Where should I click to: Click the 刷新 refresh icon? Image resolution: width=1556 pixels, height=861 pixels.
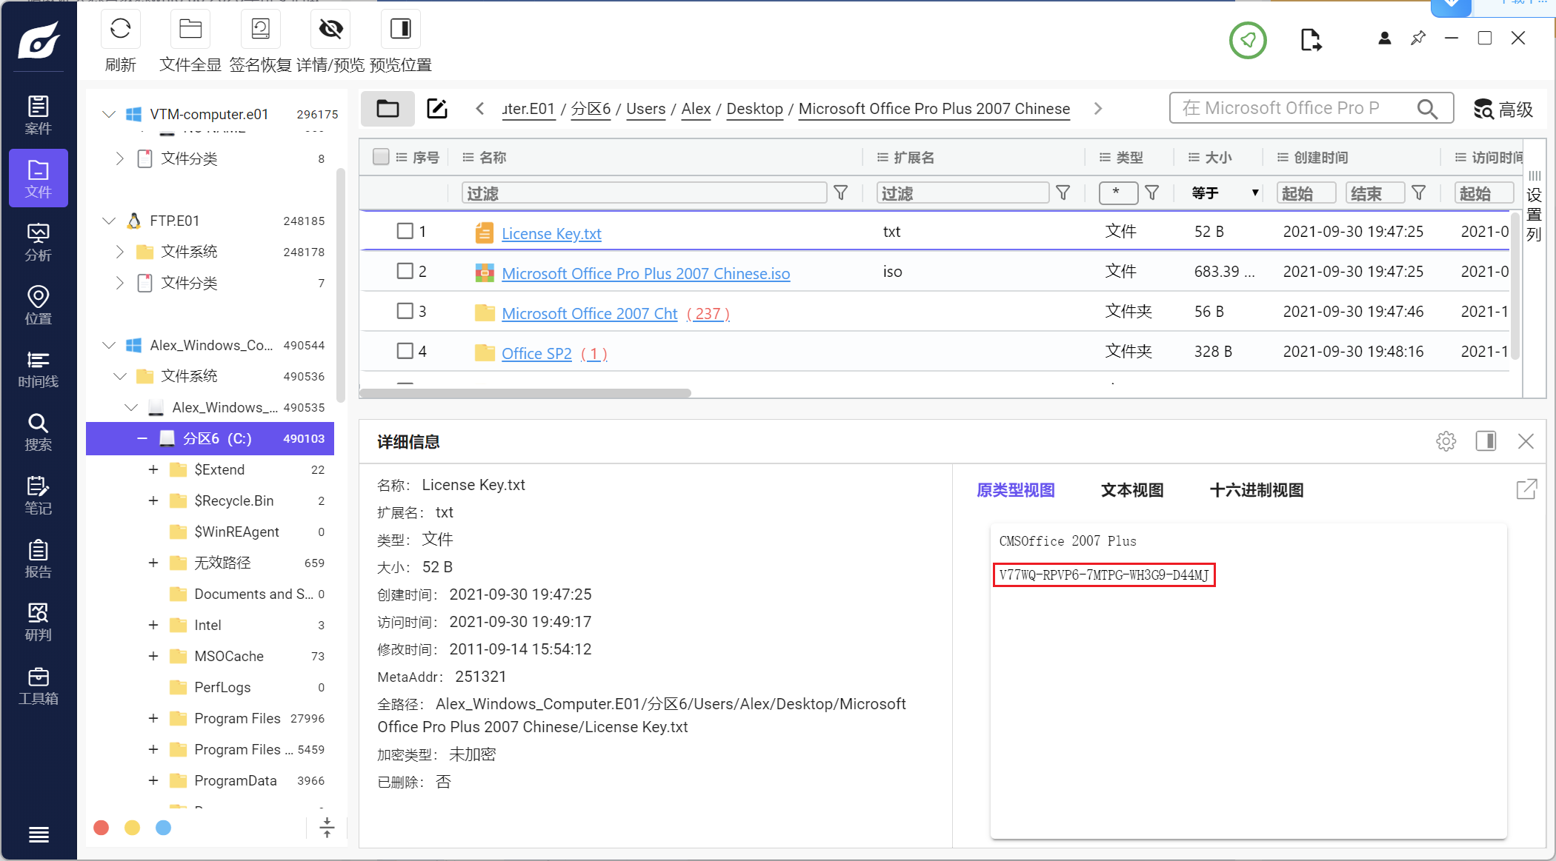pos(120,30)
